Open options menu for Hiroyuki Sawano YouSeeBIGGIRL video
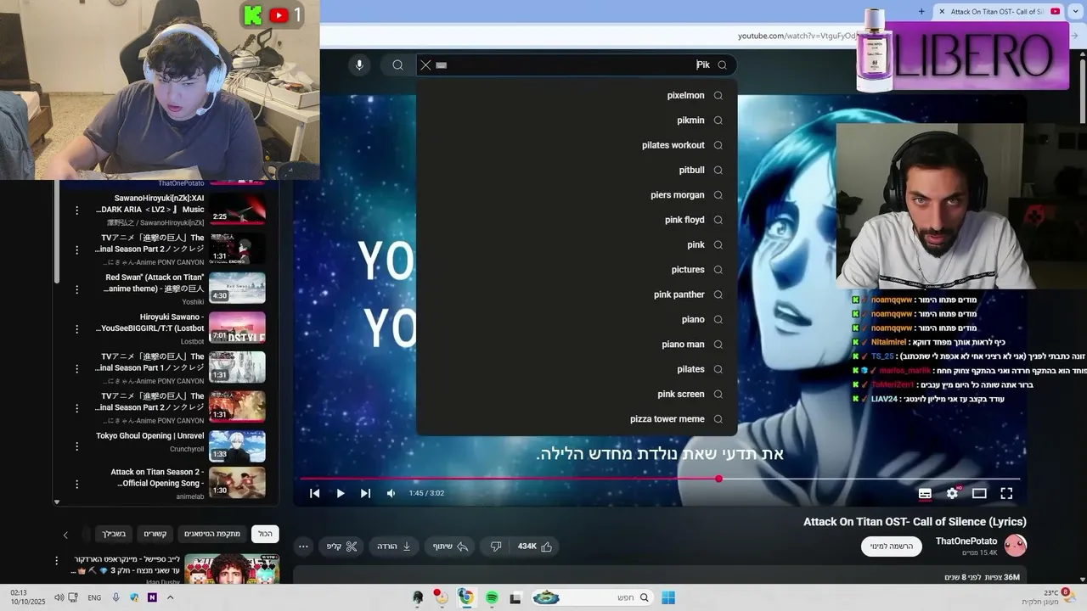 click(76, 328)
